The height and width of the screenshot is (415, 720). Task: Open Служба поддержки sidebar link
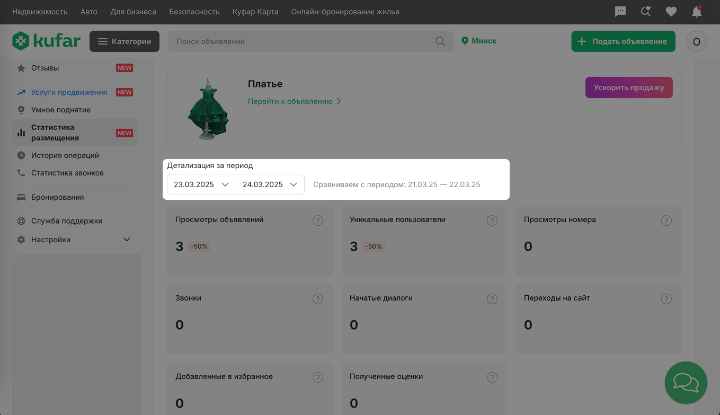click(x=67, y=221)
